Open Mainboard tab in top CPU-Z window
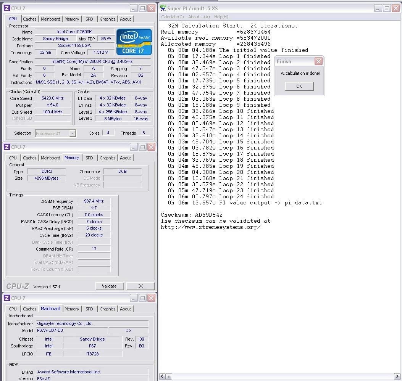The height and width of the screenshot is (381, 402). tap(50, 19)
